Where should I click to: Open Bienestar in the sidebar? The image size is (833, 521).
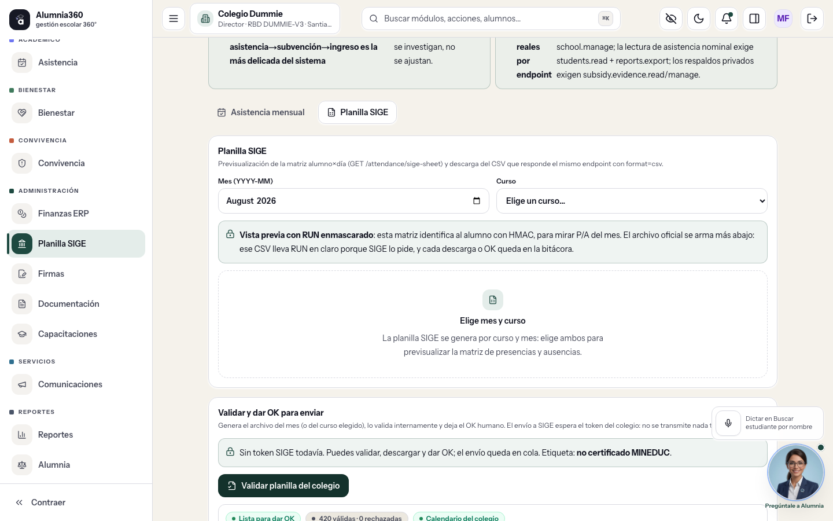(76, 113)
